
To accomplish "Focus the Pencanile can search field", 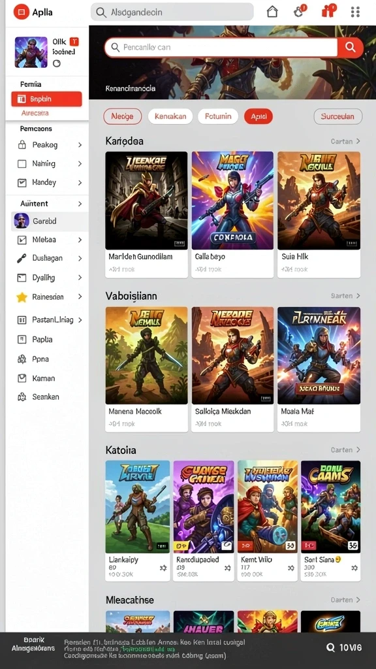I will [x=221, y=47].
